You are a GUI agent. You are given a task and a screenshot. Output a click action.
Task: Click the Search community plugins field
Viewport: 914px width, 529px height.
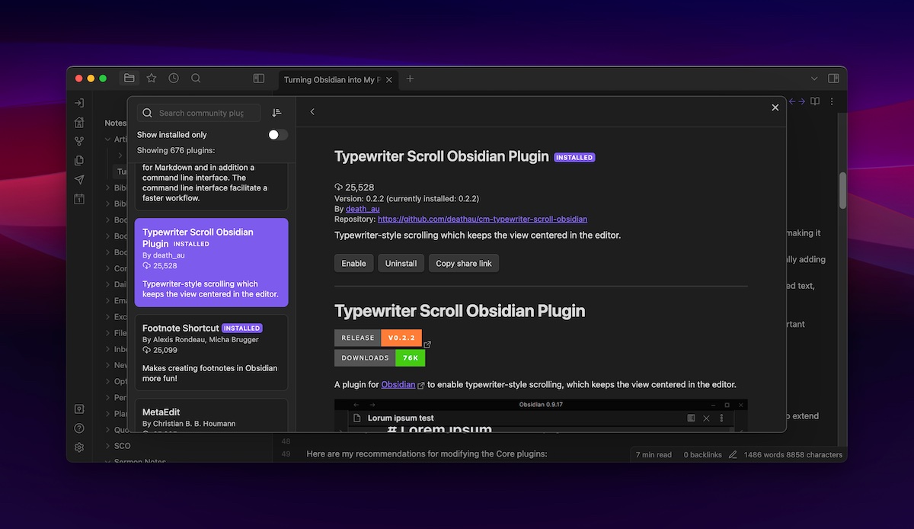click(200, 113)
